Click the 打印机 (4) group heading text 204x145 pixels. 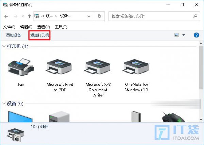pos(17,46)
